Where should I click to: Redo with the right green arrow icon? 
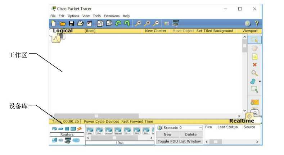127,23
